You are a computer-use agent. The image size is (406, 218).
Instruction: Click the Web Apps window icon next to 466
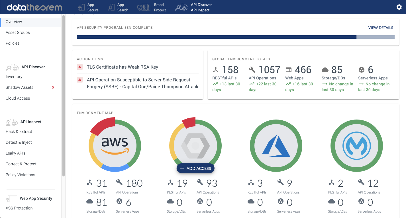(289, 70)
